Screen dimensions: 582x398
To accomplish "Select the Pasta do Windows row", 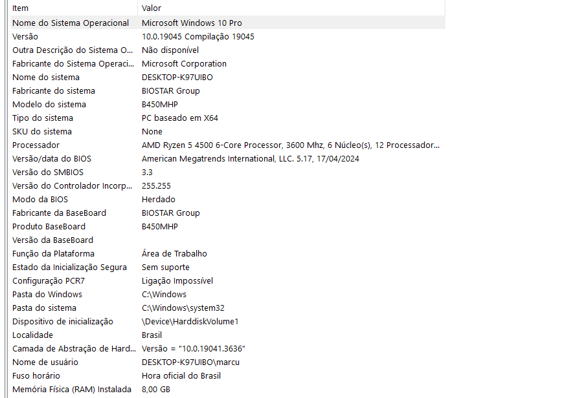I will (x=228, y=294).
